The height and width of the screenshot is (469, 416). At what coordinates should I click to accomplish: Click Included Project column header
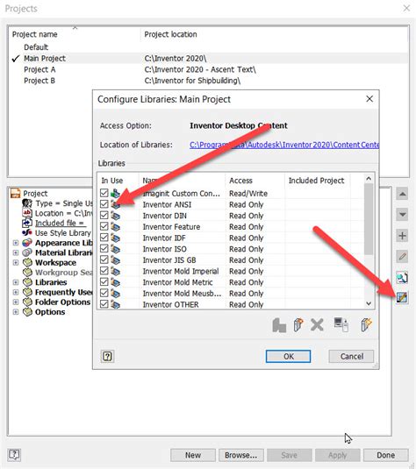click(318, 181)
